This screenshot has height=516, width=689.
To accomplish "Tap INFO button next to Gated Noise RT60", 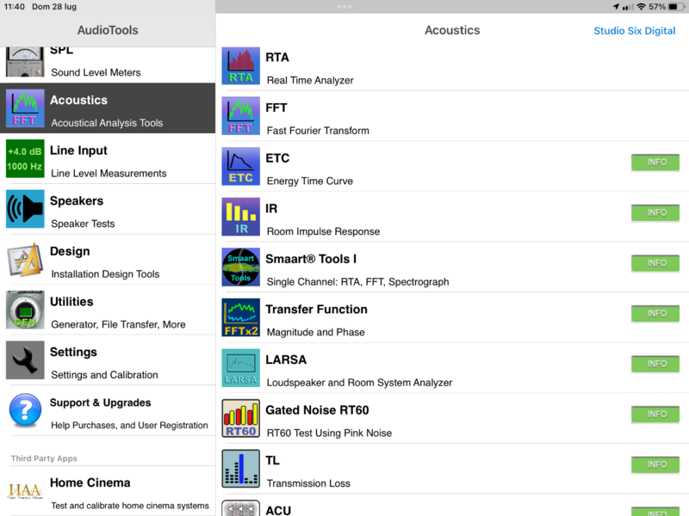I will click(x=655, y=414).
